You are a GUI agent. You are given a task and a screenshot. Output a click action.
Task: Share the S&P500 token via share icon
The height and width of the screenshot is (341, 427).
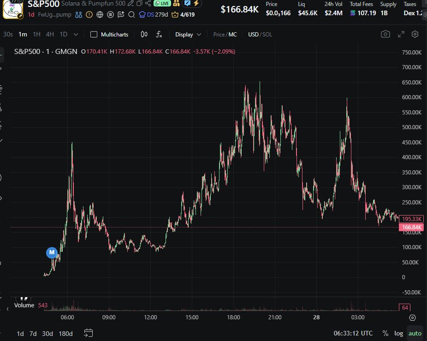148,3
